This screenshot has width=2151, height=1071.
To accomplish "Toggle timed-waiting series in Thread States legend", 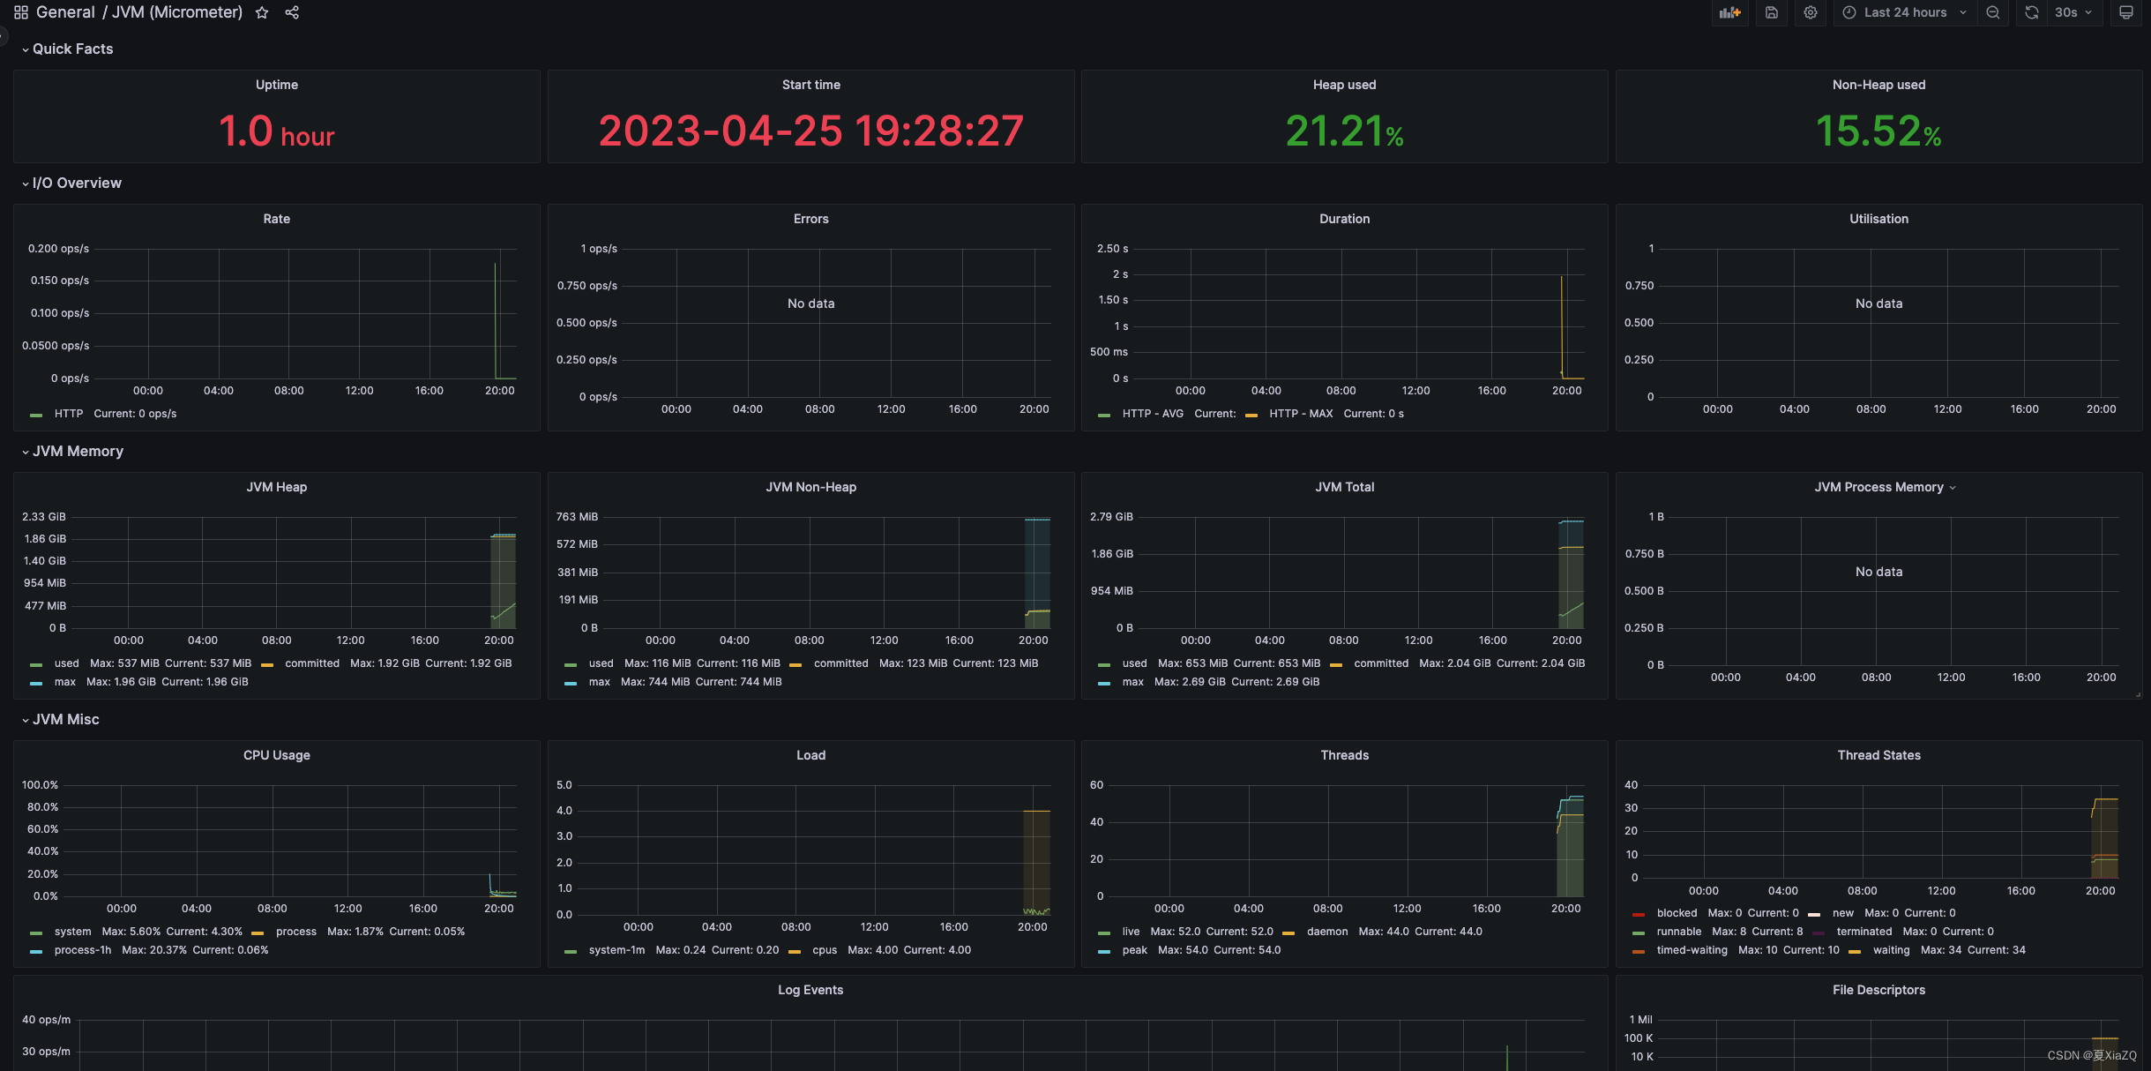I will [1692, 950].
